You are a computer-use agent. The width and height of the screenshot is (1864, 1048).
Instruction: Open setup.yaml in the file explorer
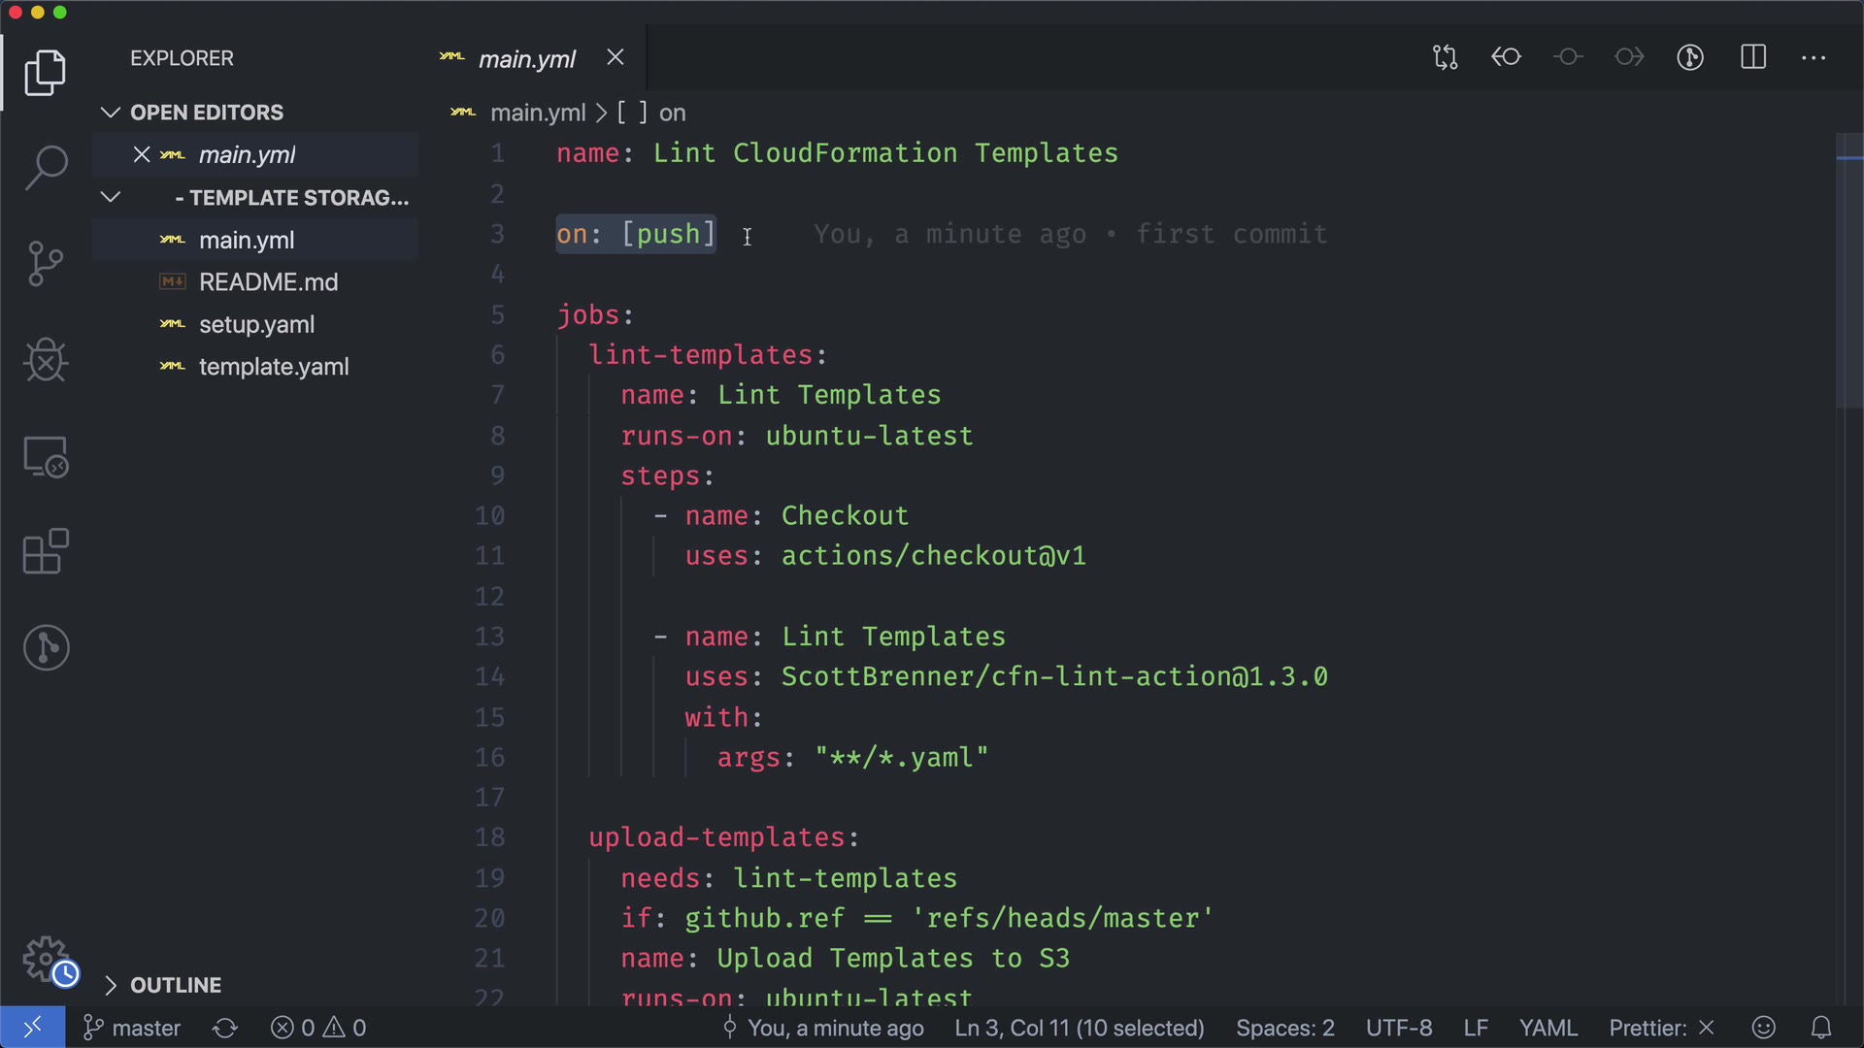pos(256,325)
